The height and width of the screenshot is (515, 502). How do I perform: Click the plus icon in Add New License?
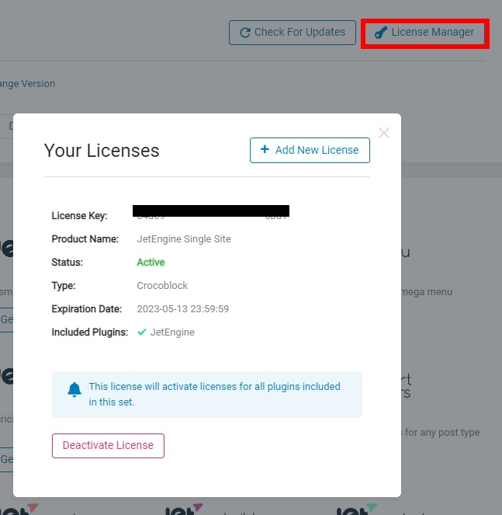pyautogui.click(x=265, y=149)
